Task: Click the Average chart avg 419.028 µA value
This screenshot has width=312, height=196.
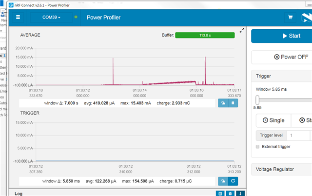Action: [99, 103]
